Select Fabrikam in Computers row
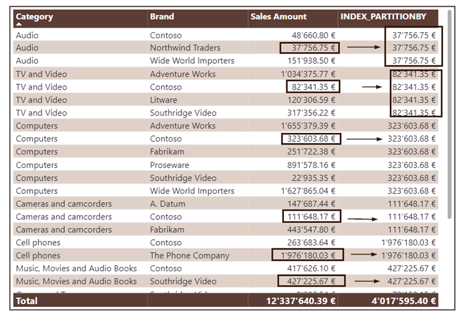This screenshot has height=317, width=464. point(167,151)
